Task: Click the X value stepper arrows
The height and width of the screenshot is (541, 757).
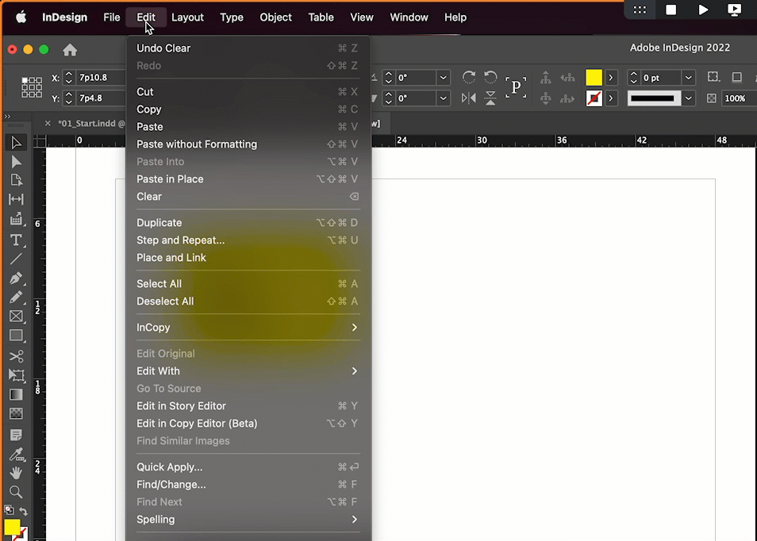Action: tap(68, 78)
